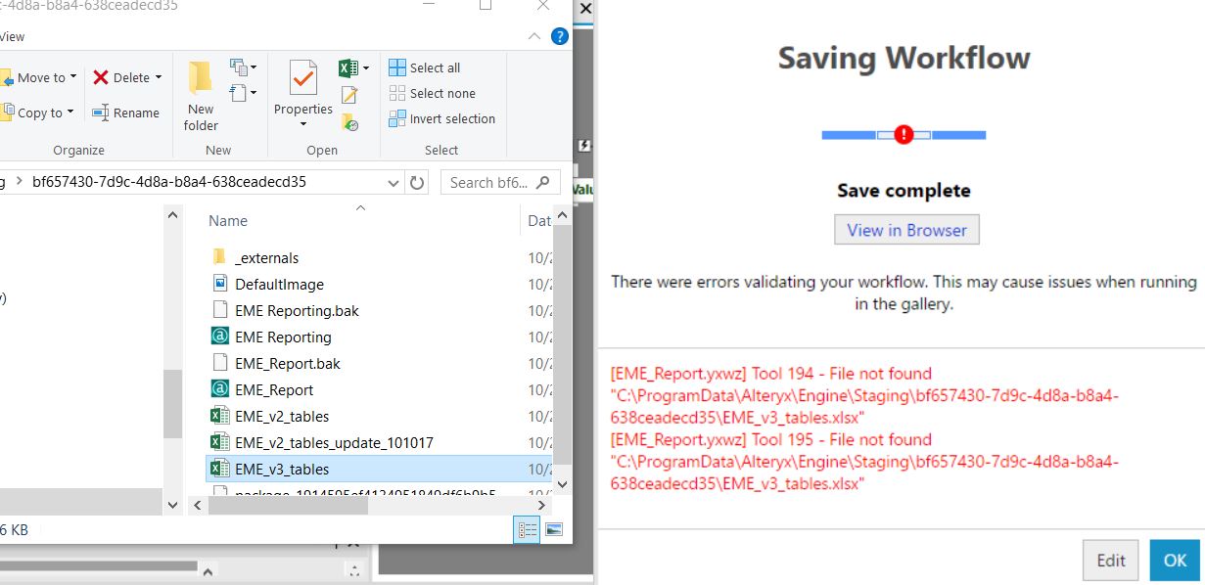Open the selected file with Excel
The width and height of the screenshot is (1205, 585).
pos(347,67)
